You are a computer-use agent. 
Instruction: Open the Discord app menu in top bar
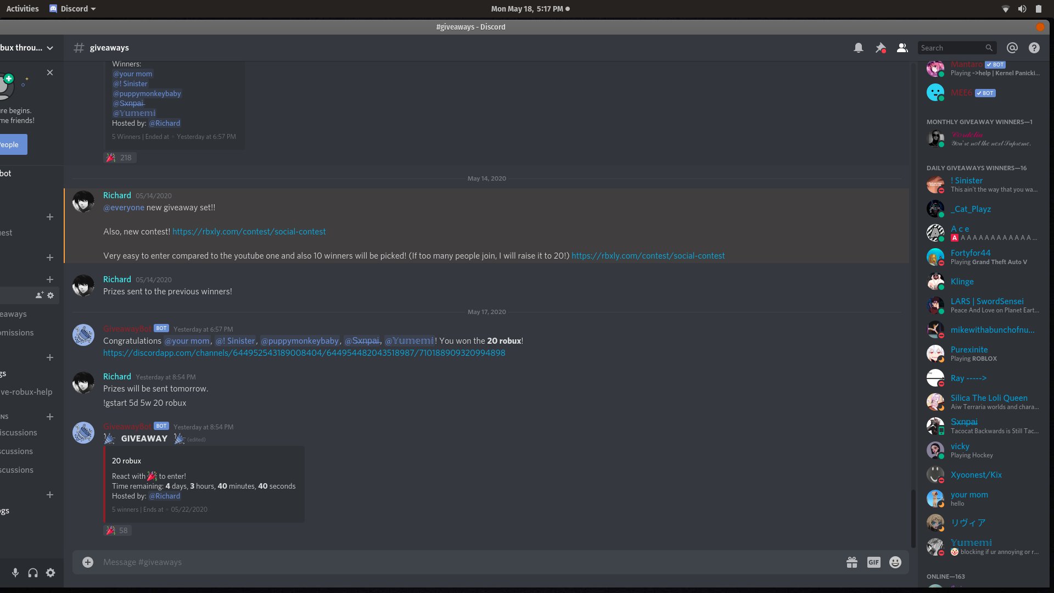[x=72, y=9]
